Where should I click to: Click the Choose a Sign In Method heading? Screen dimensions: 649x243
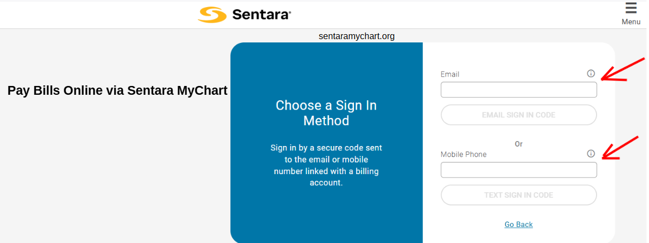click(326, 113)
